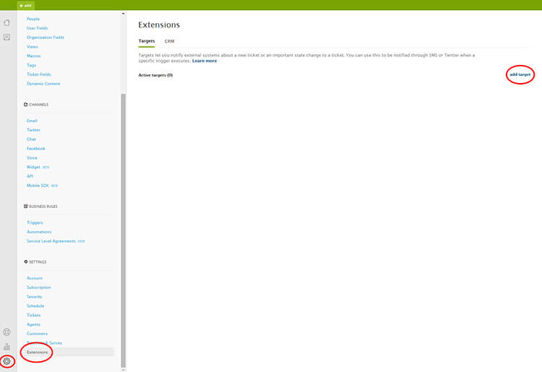Click the Business Rules section icon

[x=25, y=206]
